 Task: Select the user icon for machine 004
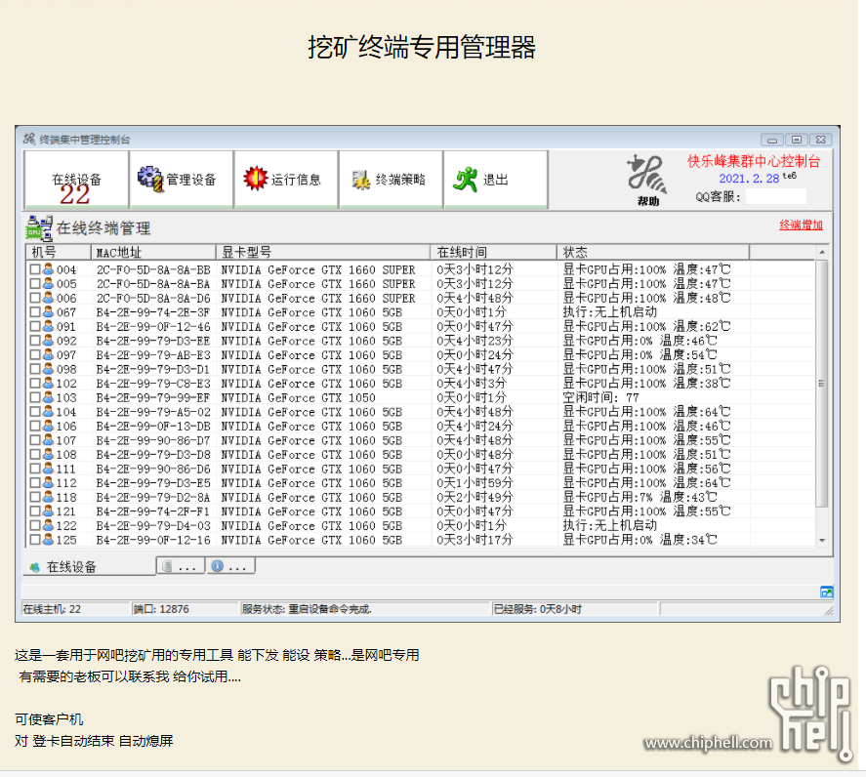pos(49,269)
